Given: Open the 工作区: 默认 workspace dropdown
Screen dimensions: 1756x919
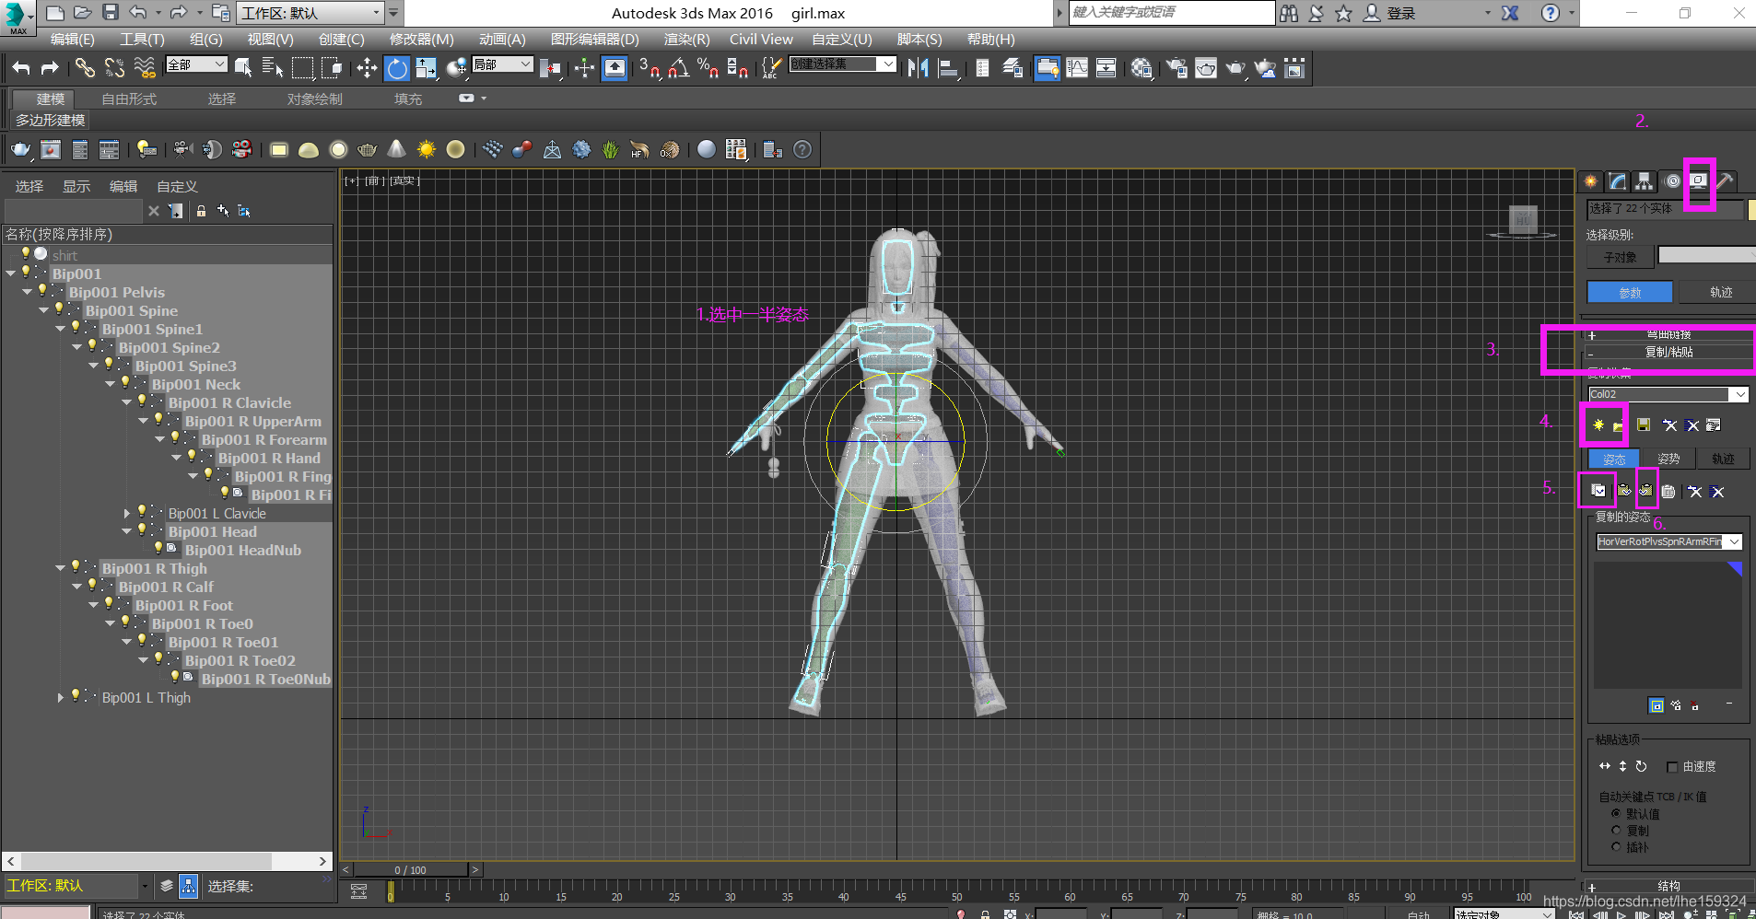Looking at the screenshot, I should [x=310, y=13].
